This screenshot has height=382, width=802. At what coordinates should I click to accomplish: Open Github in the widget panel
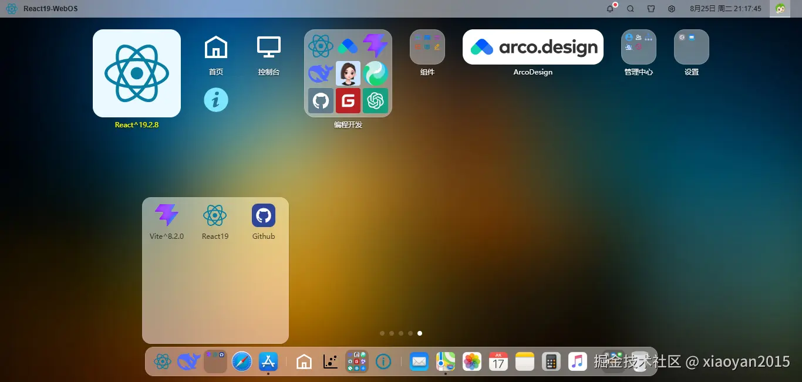pos(264,221)
